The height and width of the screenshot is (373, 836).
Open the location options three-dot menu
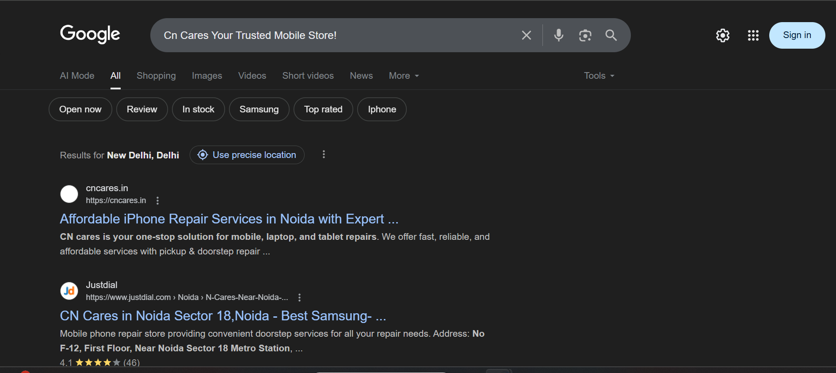(x=324, y=154)
